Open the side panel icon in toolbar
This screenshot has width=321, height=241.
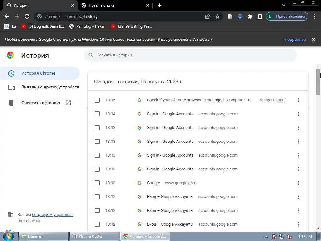[x=260, y=16]
